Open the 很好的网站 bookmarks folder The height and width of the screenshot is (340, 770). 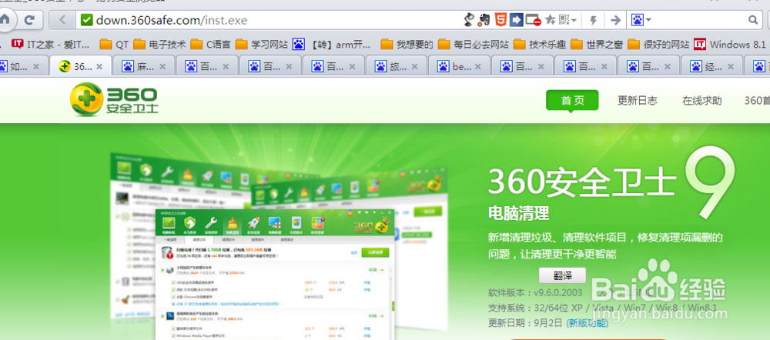[x=658, y=45]
